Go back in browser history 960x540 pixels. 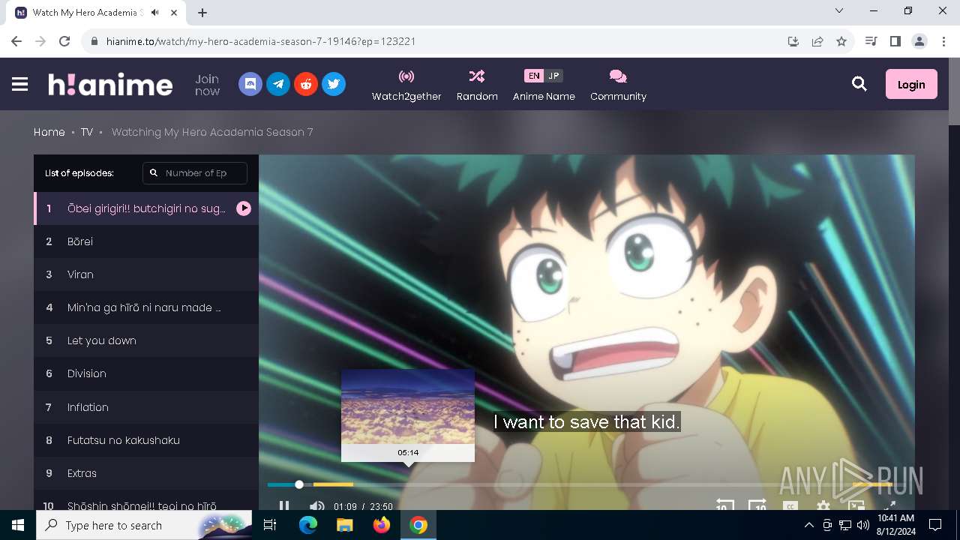click(x=16, y=41)
